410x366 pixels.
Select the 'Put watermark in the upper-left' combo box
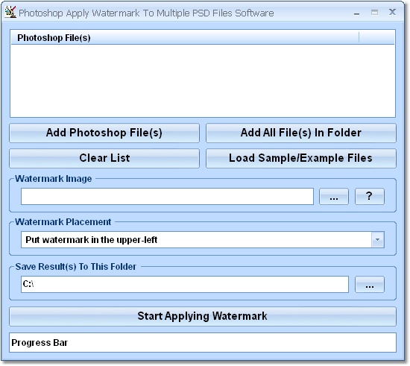coord(202,239)
